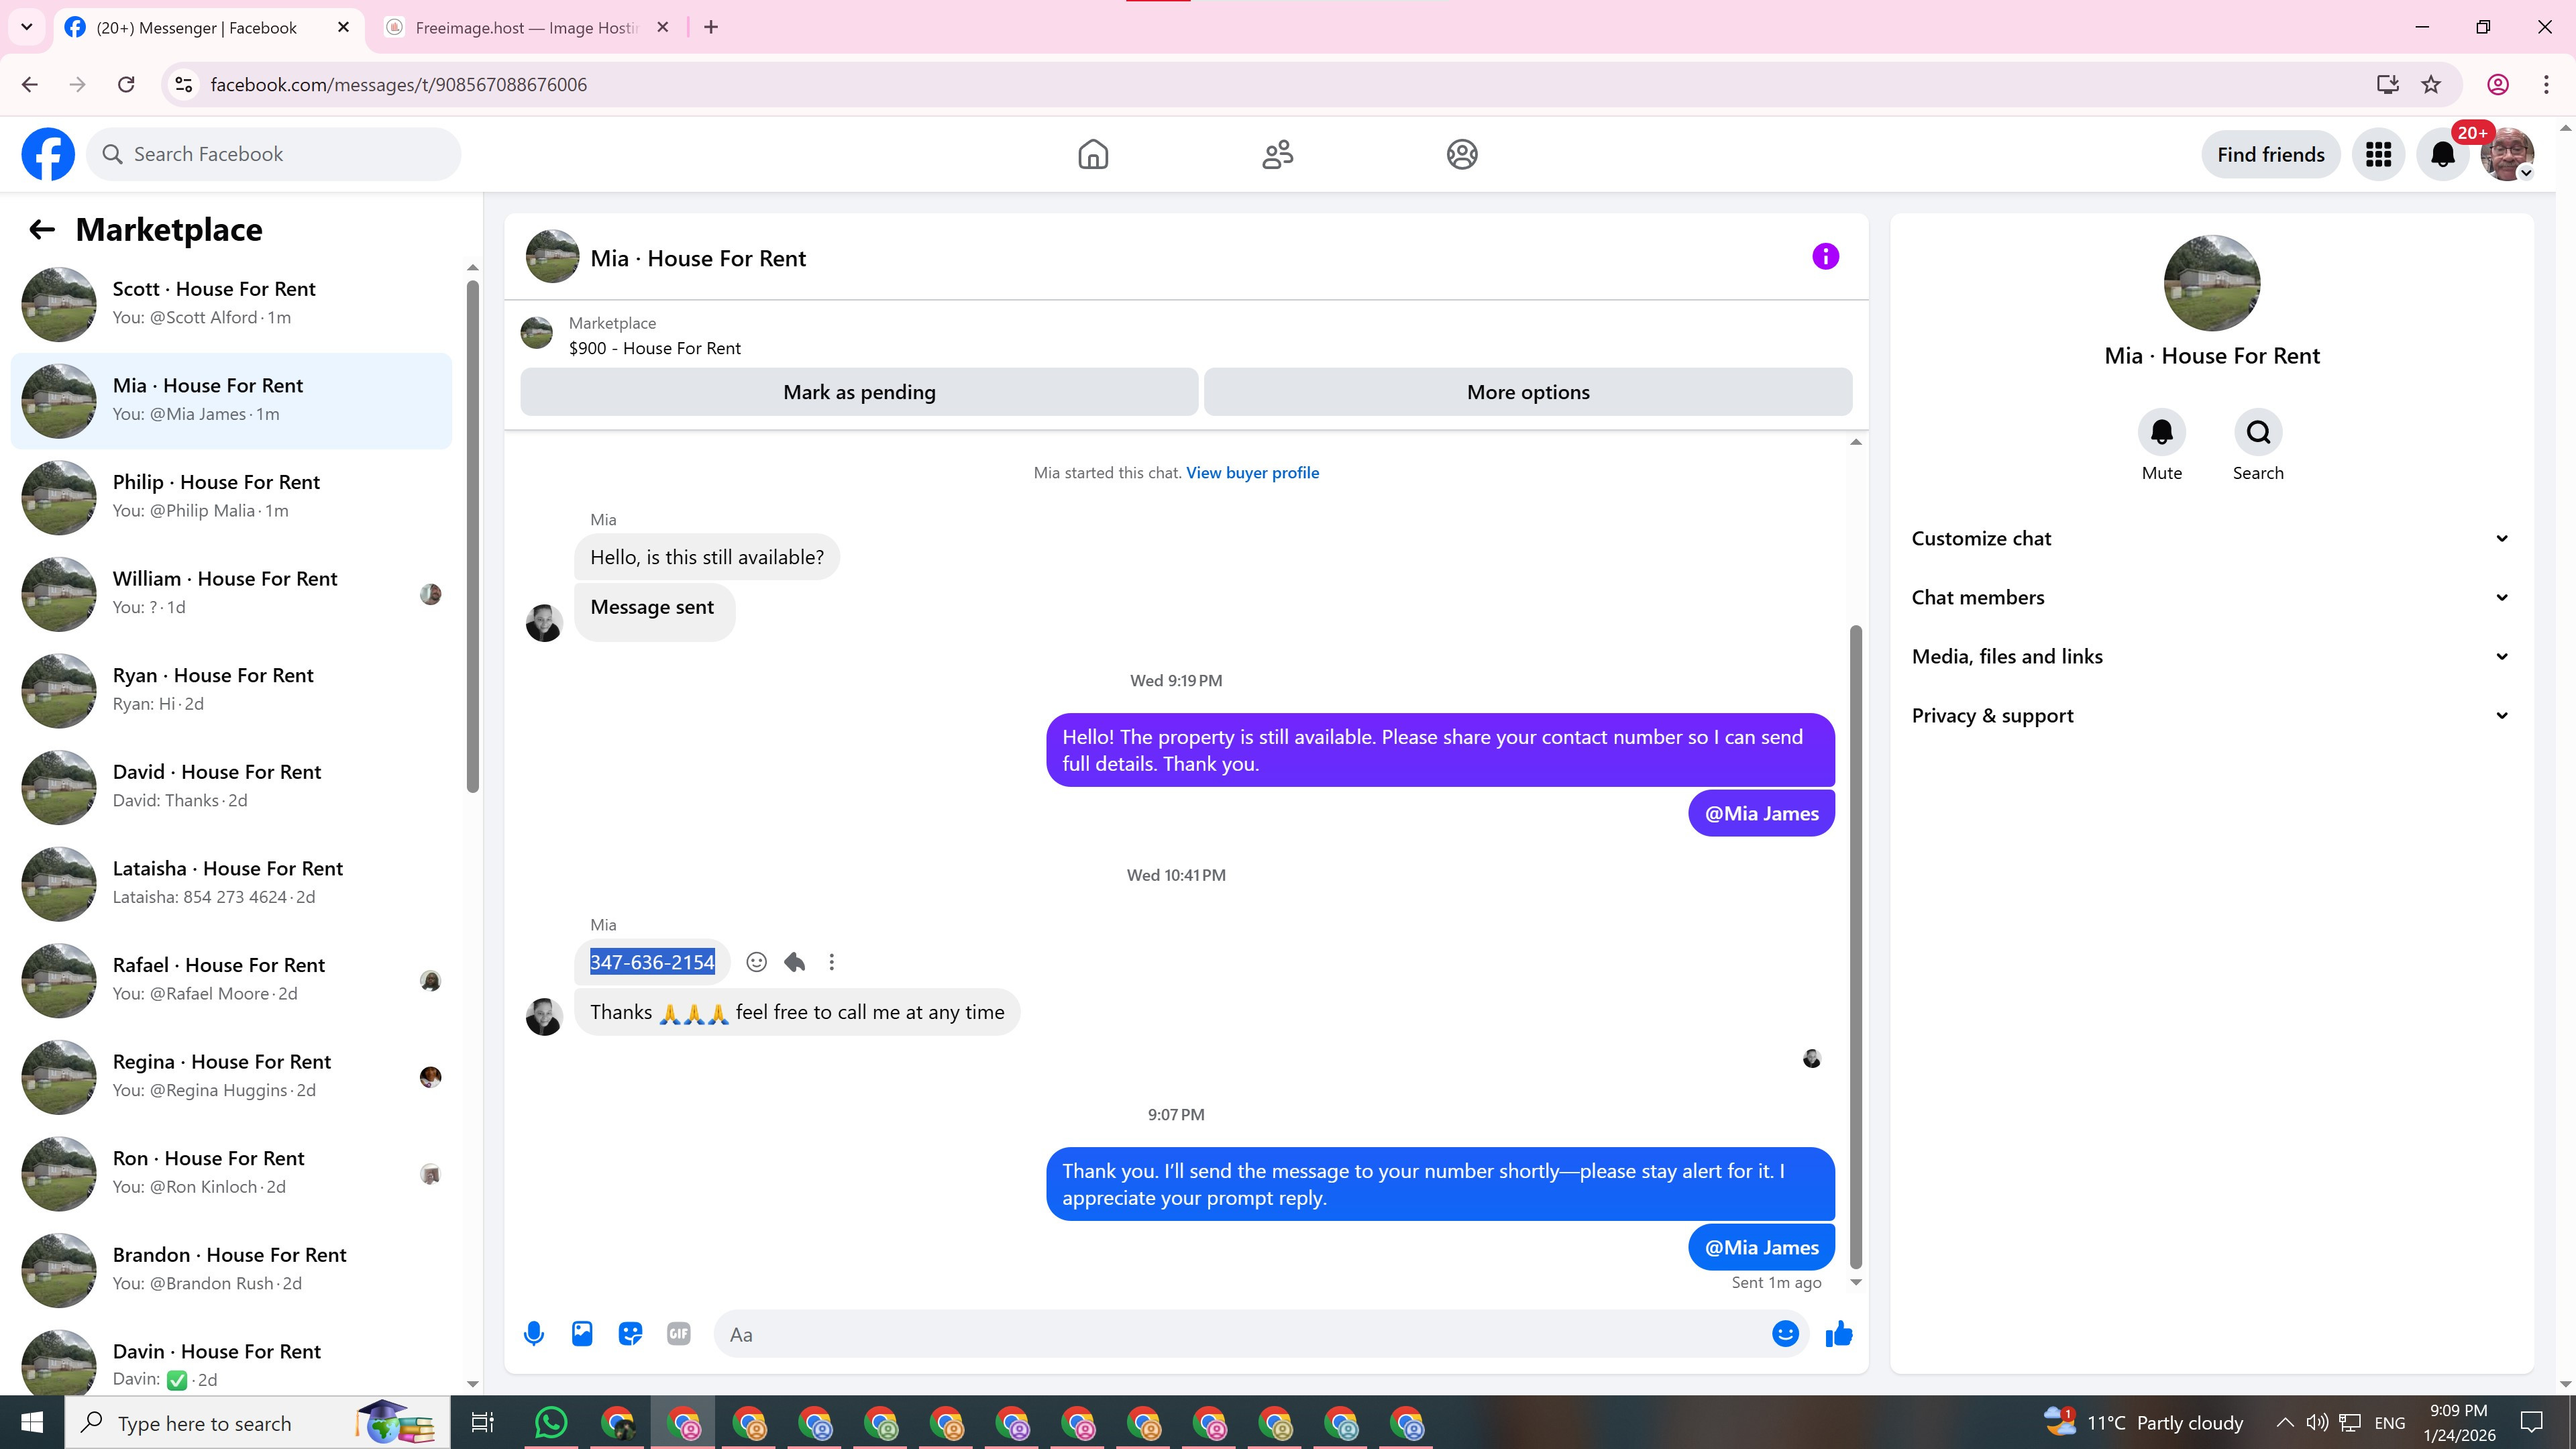The height and width of the screenshot is (1449, 2576).
Task: Expand the Privacy & support section
Action: (2211, 715)
